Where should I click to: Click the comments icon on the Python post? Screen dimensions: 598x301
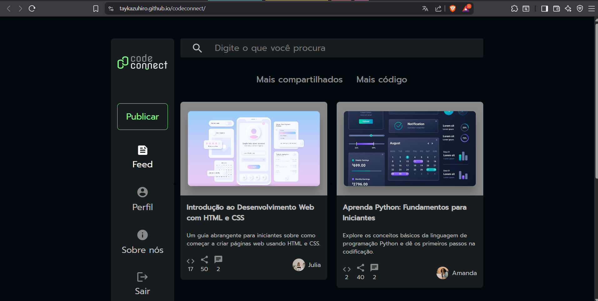374,268
